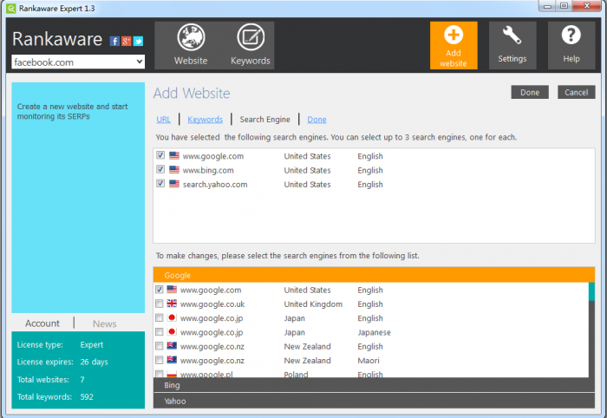The width and height of the screenshot is (607, 418).
Task: Open the Website globe icon section
Action: pyautogui.click(x=191, y=45)
